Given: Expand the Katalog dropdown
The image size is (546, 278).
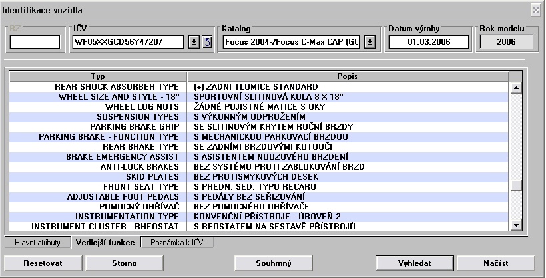Looking at the screenshot, I should tap(370, 43).
